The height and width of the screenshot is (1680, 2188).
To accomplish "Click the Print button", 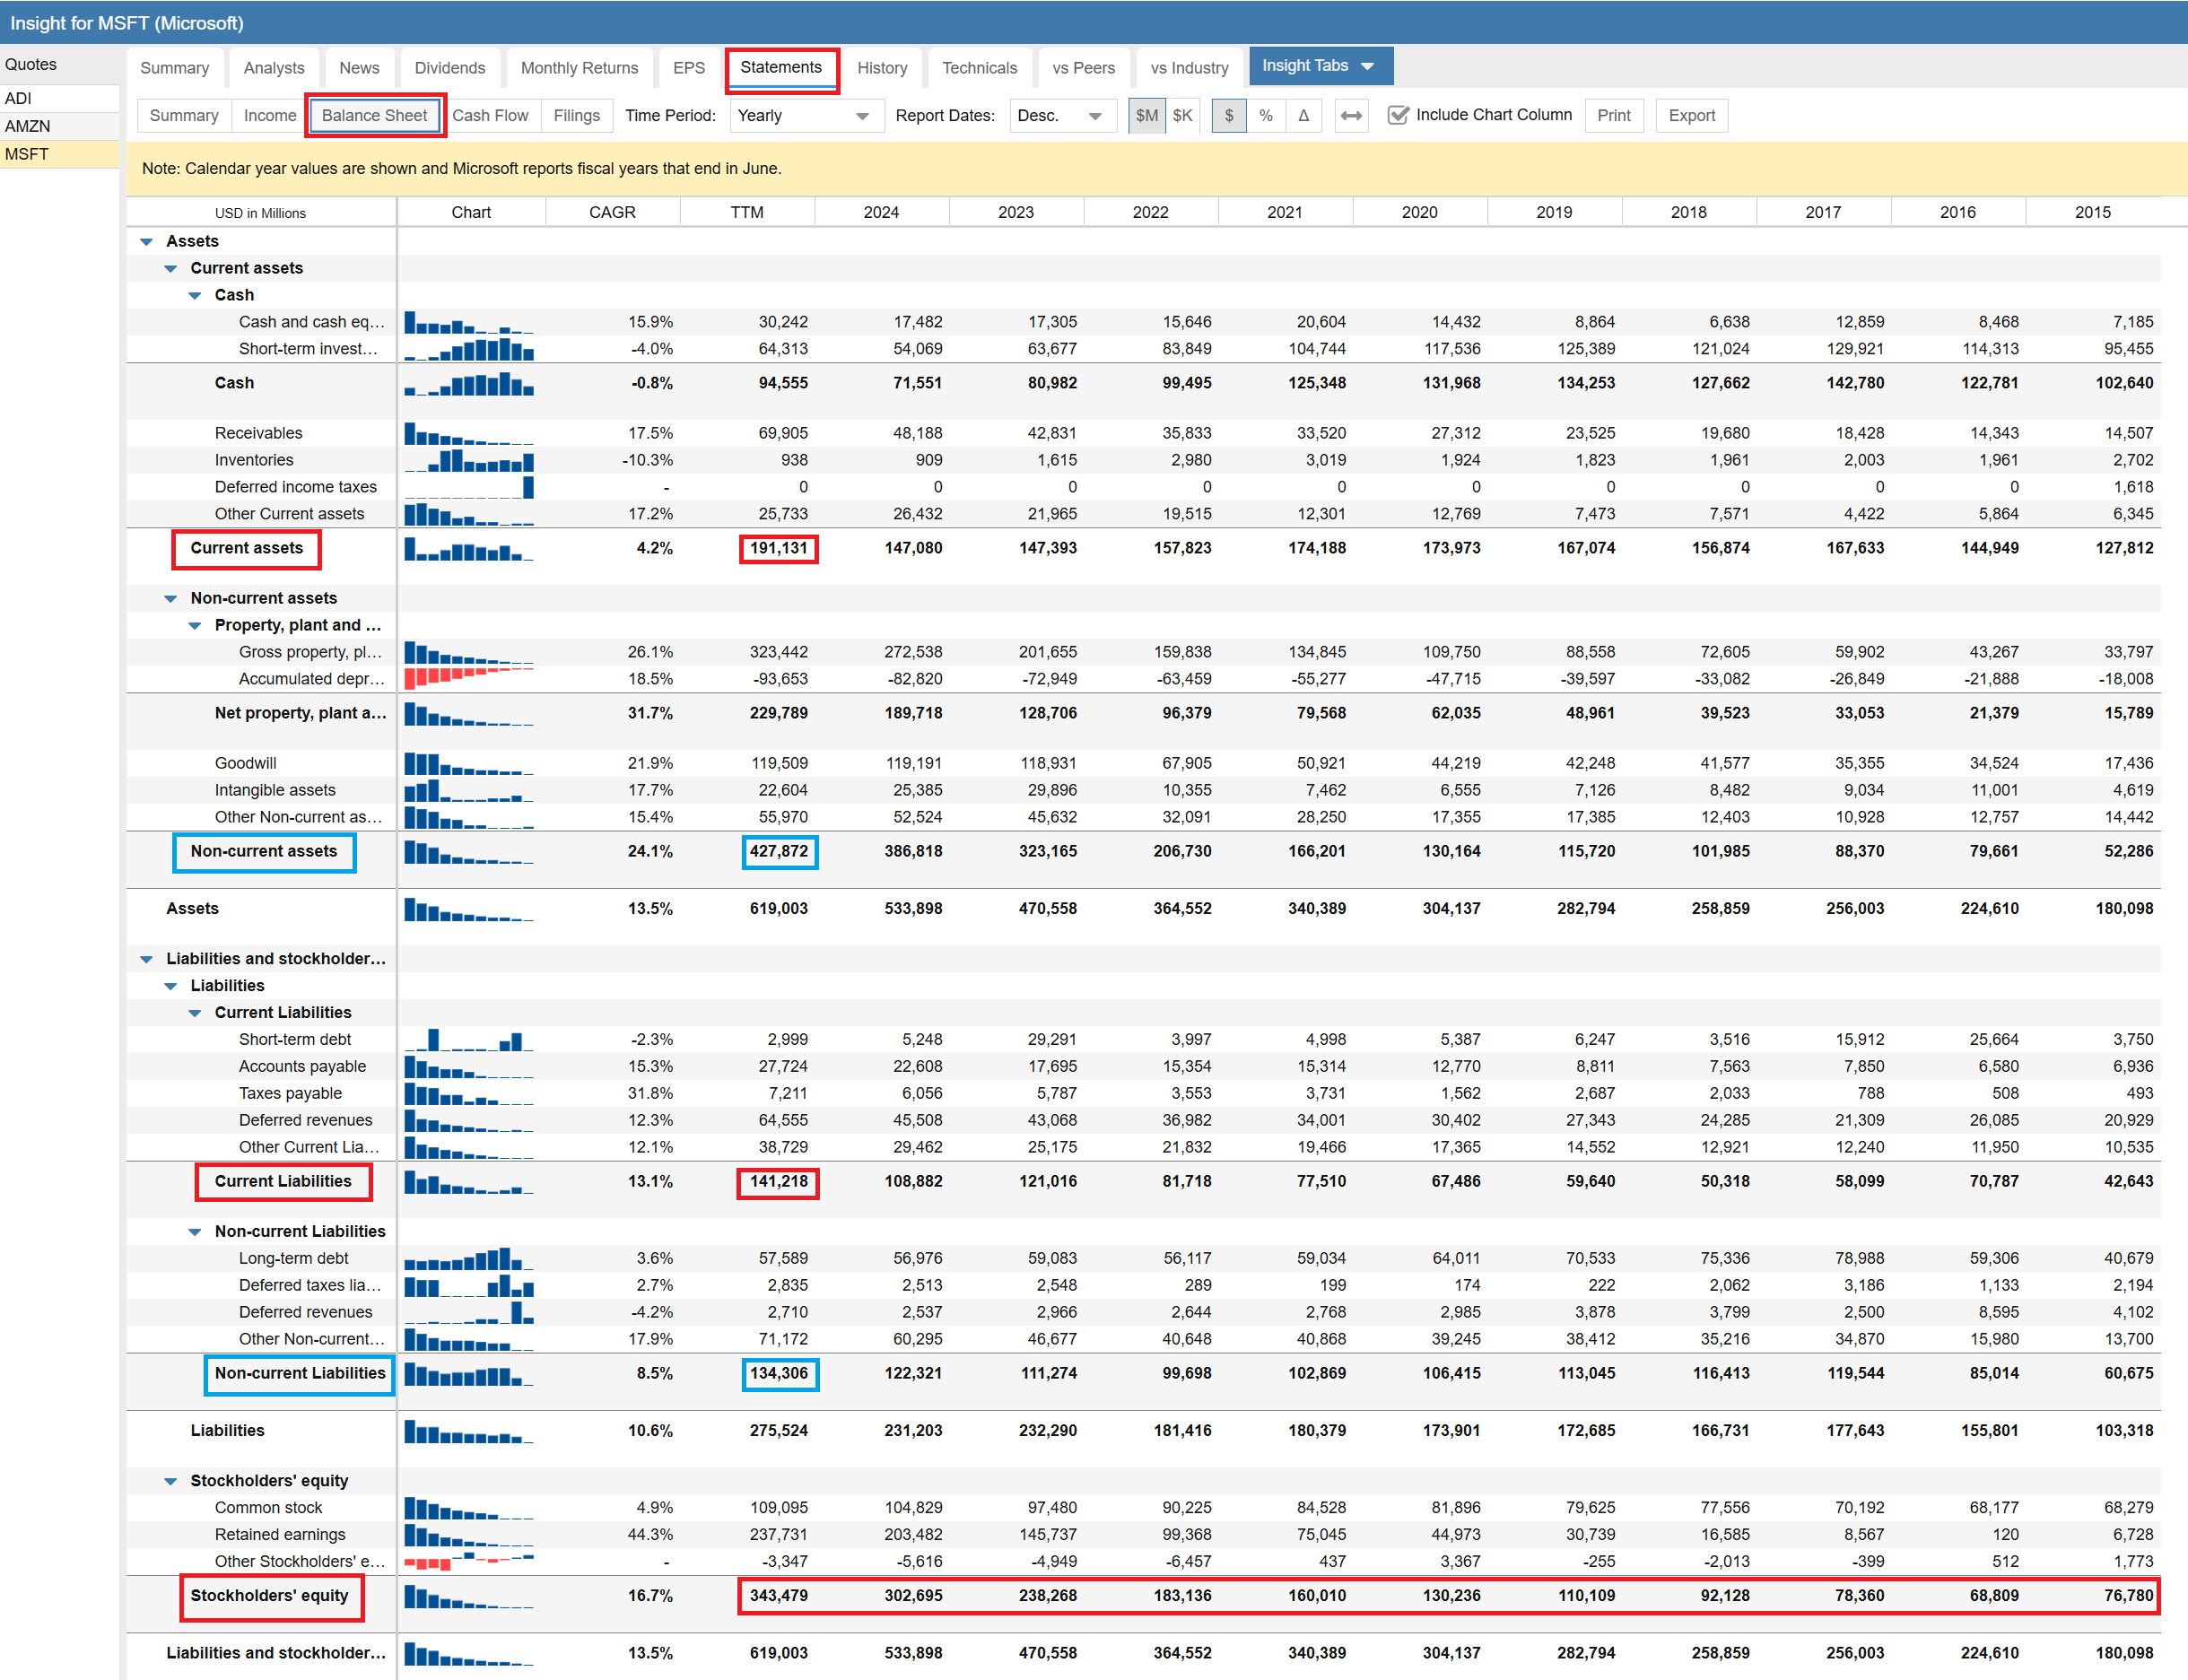I will [1613, 116].
